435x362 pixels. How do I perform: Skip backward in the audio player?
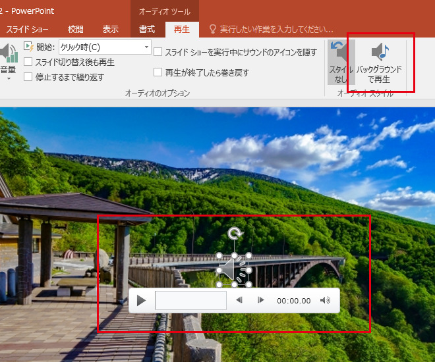239,300
